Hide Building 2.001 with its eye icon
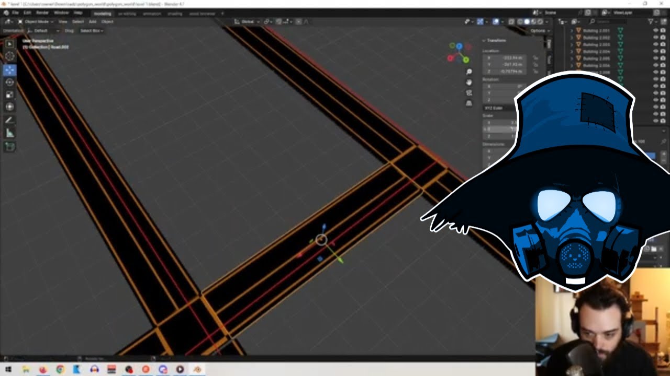The width and height of the screenshot is (670, 376). [x=655, y=31]
